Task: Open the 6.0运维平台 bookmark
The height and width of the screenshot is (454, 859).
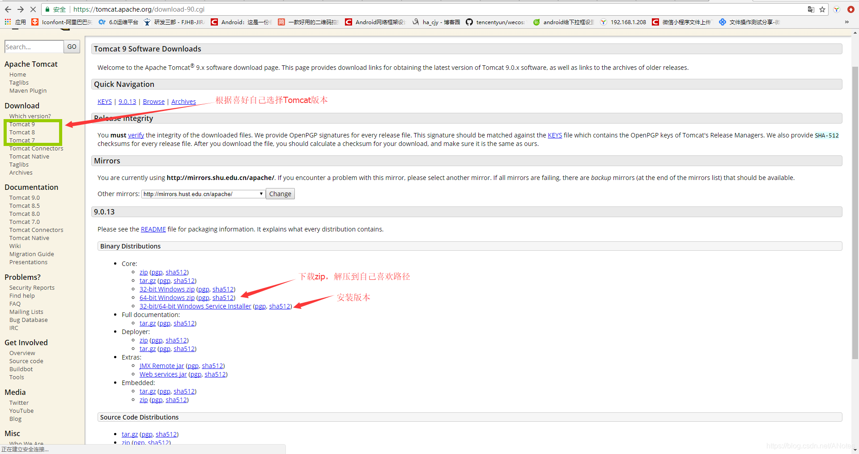Action: [118, 22]
